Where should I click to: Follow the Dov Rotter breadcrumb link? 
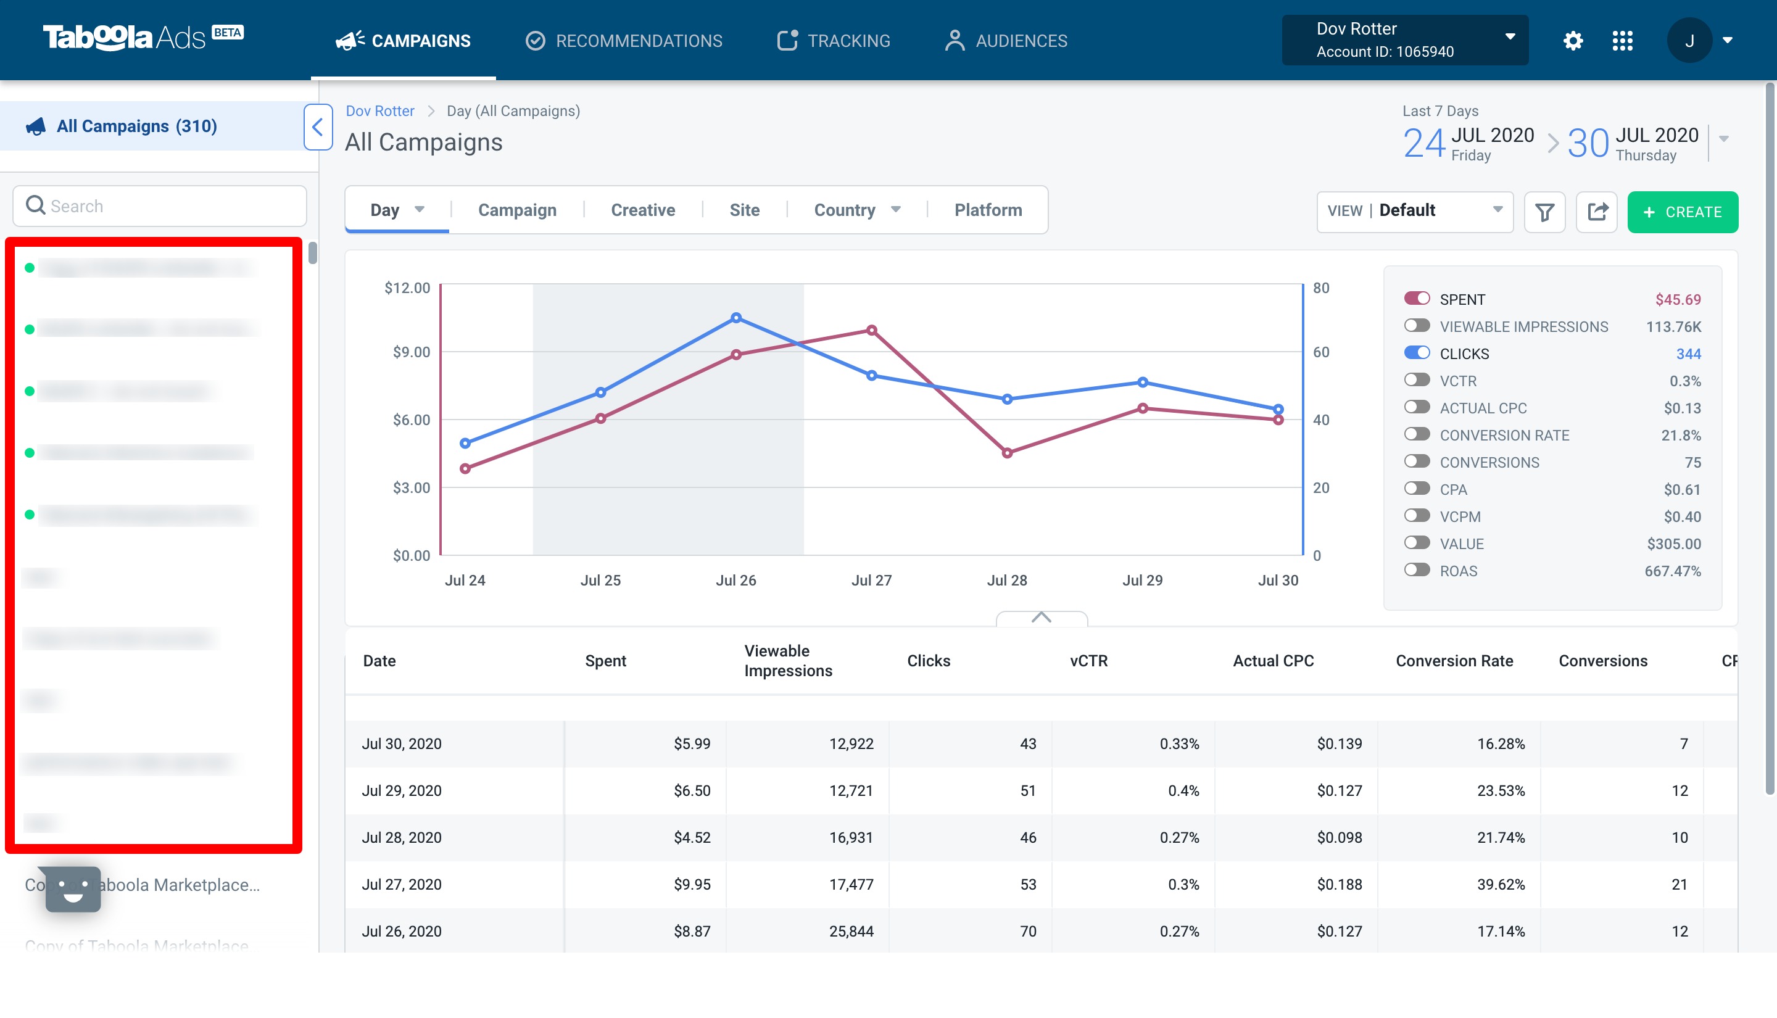click(x=379, y=110)
